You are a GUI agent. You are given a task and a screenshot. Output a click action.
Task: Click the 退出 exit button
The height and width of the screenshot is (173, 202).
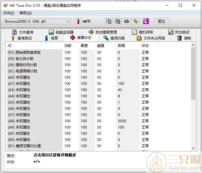162,21
